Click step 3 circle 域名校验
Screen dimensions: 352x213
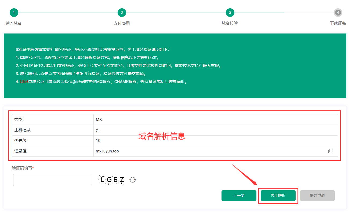(230, 12)
